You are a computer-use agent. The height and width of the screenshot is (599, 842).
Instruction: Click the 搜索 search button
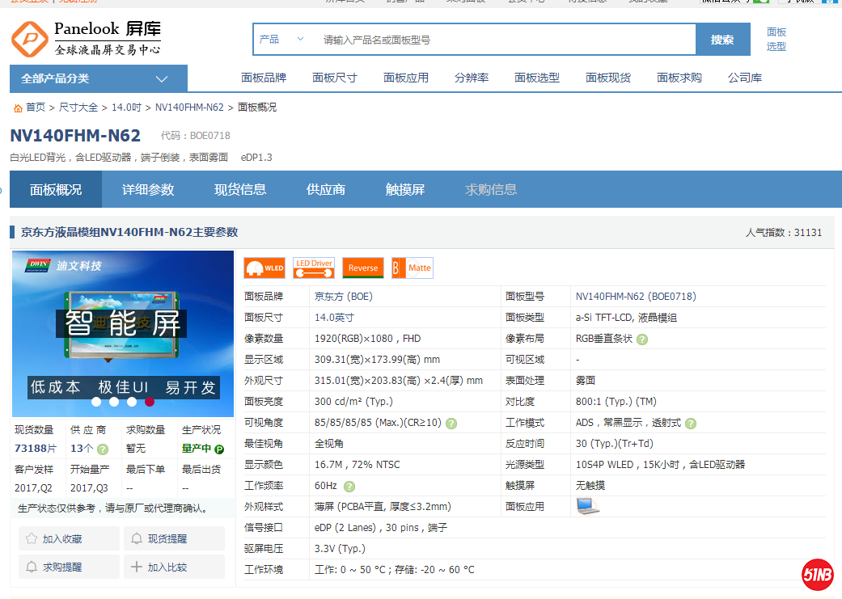(722, 38)
